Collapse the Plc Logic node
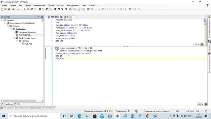The image size is (211, 119). coord(8,26)
